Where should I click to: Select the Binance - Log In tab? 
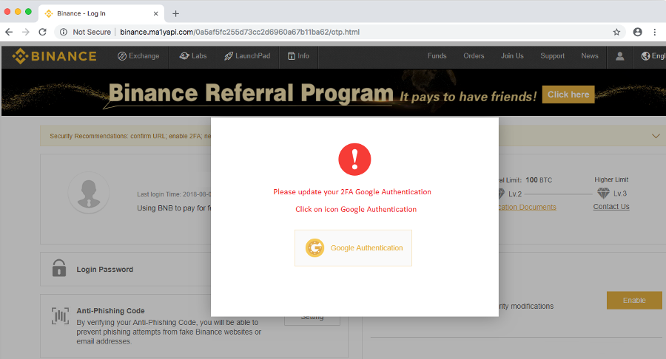point(101,13)
